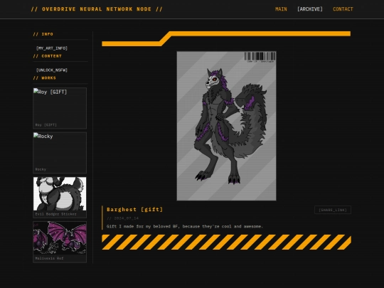Click the [SHARE_LINK] button

(333, 210)
